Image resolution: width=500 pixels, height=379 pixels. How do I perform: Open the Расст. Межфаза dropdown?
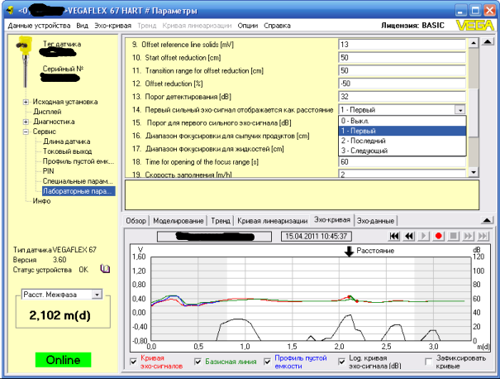(97, 294)
